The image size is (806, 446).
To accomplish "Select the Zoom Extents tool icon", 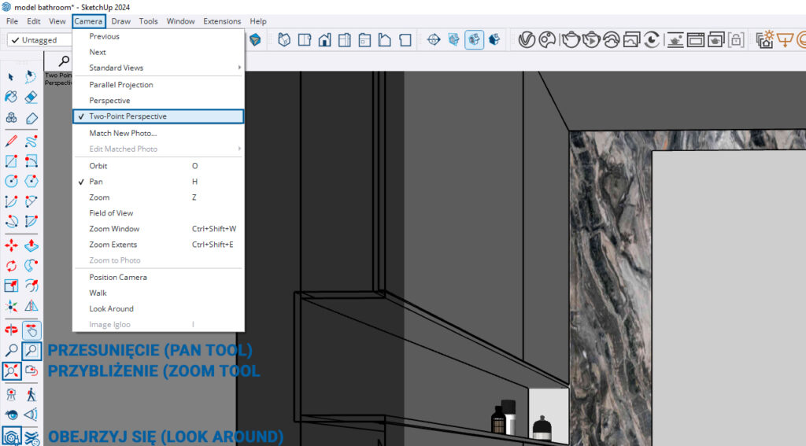I will (x=11, y=370).
